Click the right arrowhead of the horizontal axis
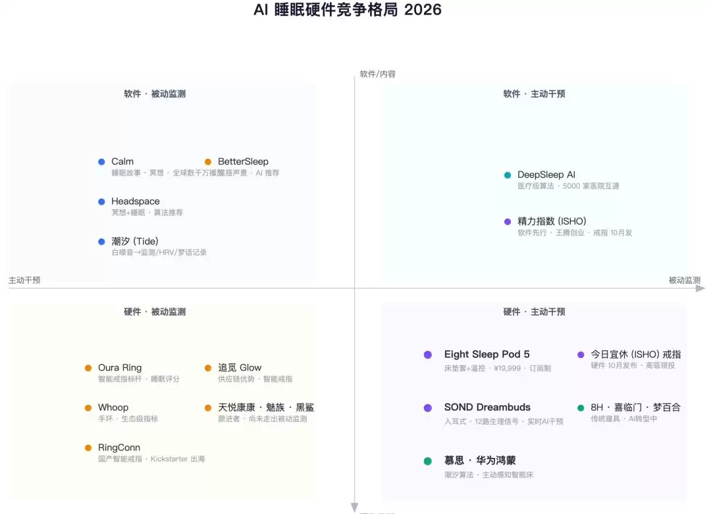Image resolution: width=711 pixels, height=514 pixels. [x=701, y=288]
